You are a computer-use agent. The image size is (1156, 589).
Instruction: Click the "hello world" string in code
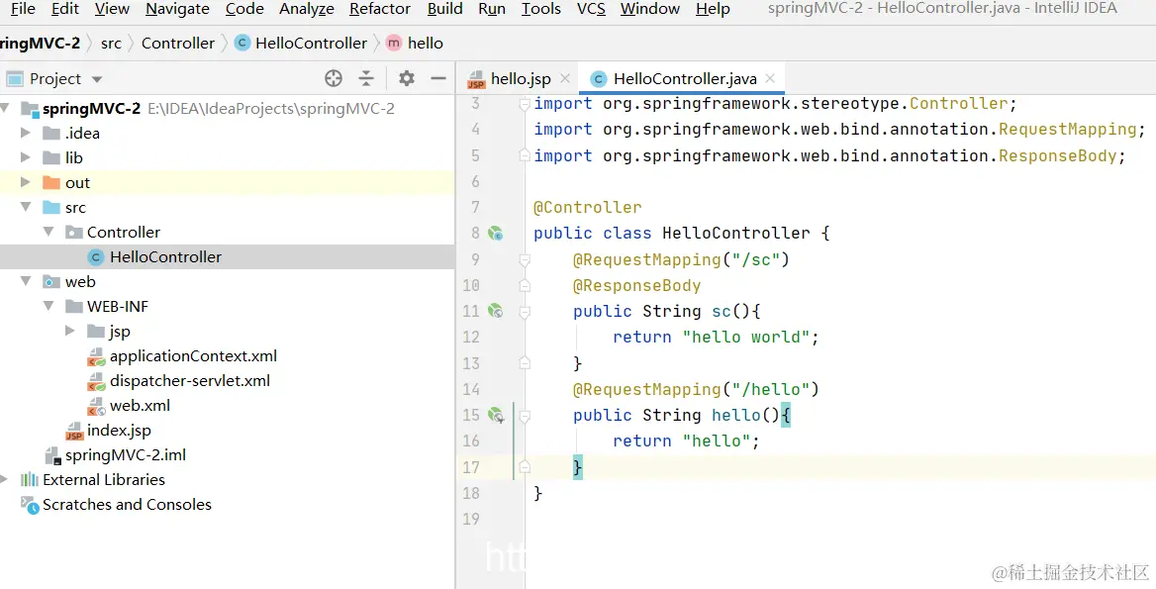click(x=745, y=337)
